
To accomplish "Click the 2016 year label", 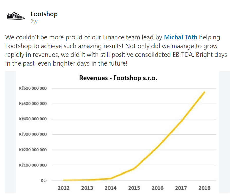I will [157, 188].
